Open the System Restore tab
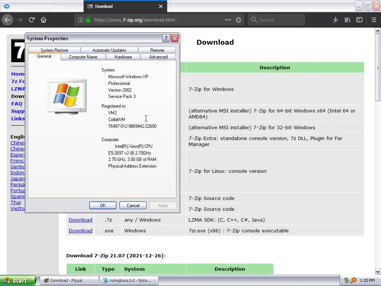This screenshot has height=286, width=381. [54, 50]
